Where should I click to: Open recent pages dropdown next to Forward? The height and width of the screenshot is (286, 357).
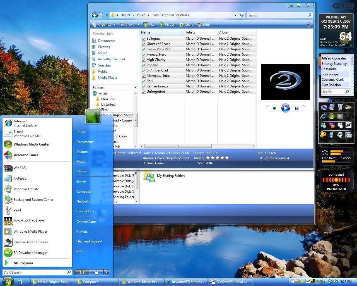[x=107, y=15]
